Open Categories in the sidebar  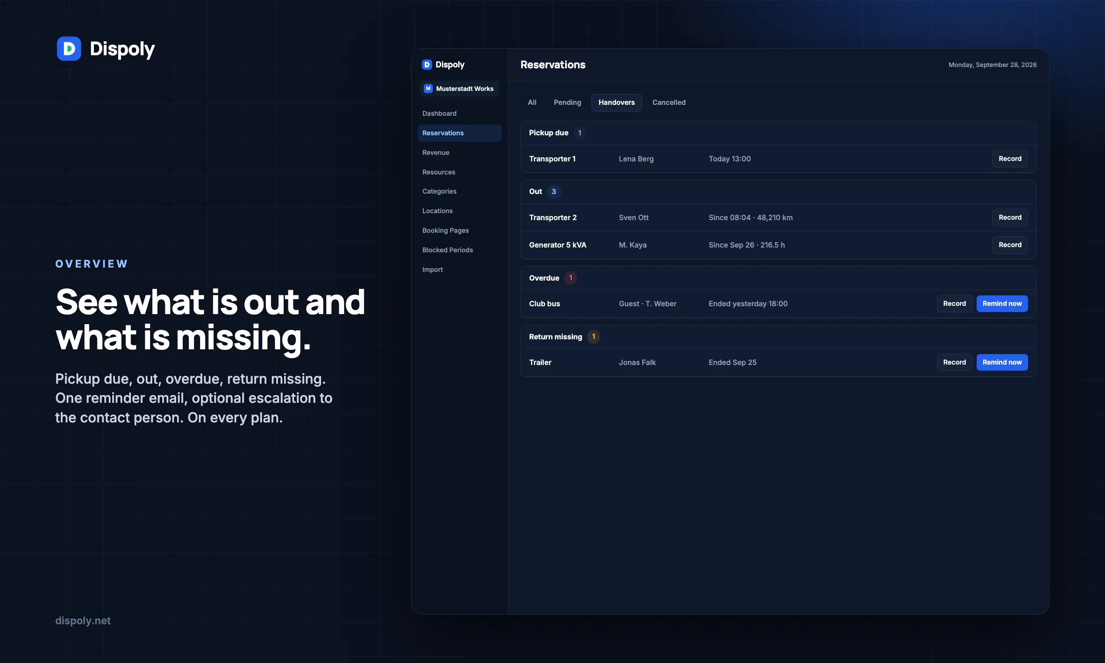point(439,191)
